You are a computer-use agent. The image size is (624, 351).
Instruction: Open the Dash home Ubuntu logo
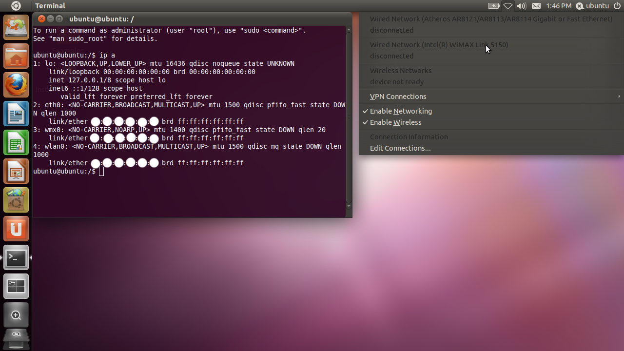(16, 6)
